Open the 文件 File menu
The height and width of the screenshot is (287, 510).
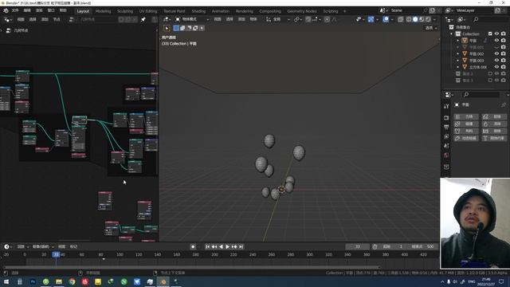click(15, 10)
